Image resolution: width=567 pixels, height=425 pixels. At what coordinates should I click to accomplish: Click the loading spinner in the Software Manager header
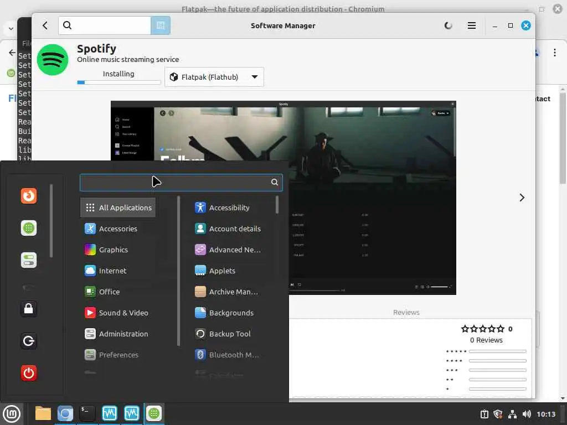point(449,25)
